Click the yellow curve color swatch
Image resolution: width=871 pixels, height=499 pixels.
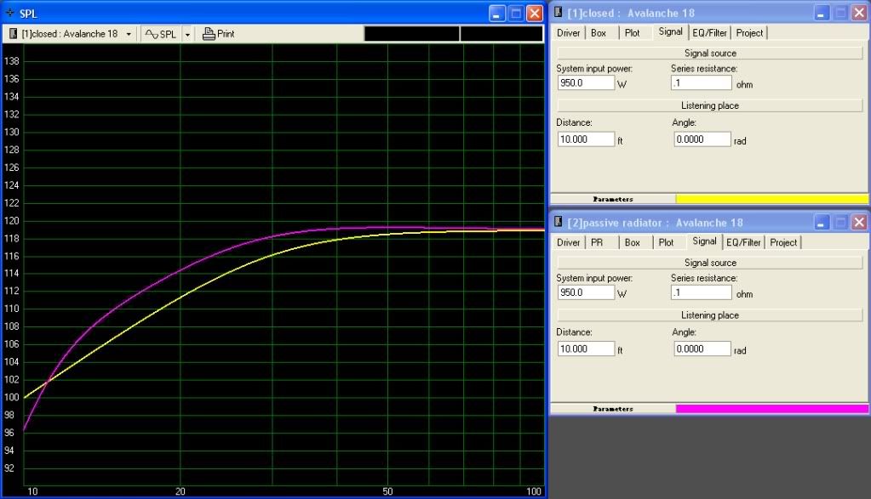pos(771,199)
